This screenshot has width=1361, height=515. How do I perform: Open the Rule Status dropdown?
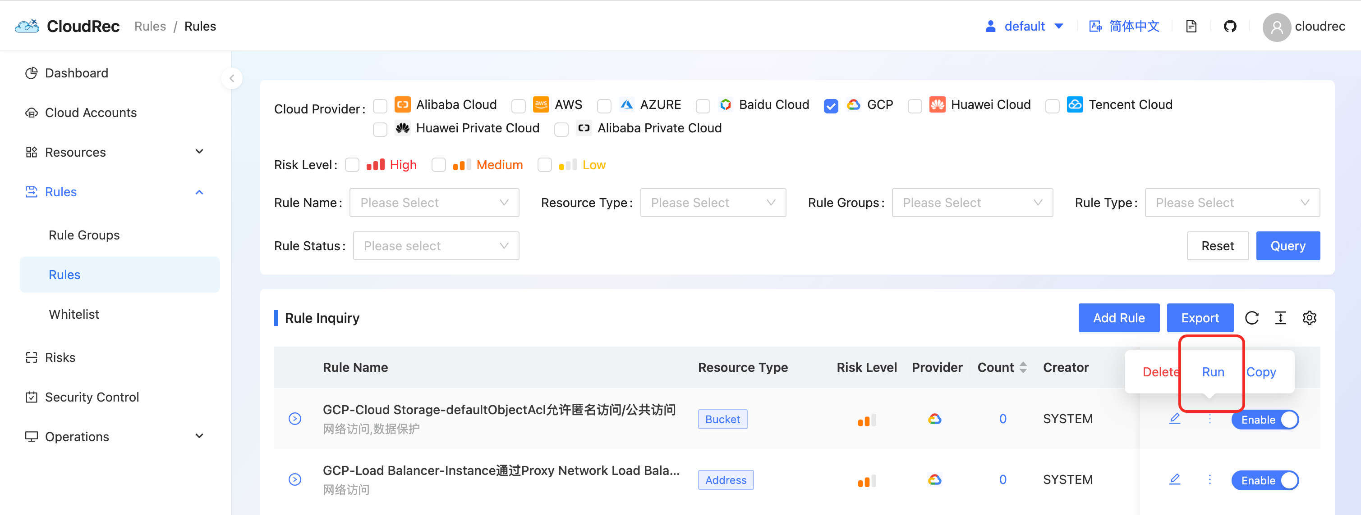[x=436, y=246]
